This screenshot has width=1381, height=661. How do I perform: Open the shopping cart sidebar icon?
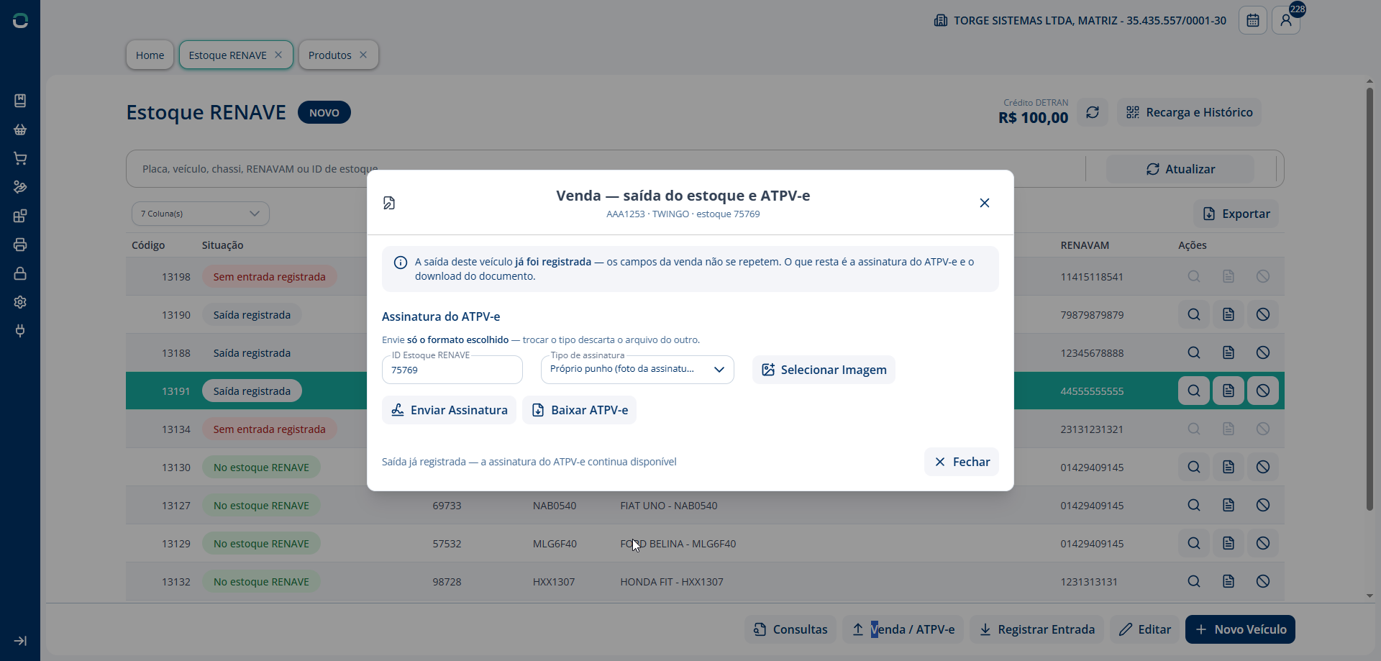pos(20,158)
